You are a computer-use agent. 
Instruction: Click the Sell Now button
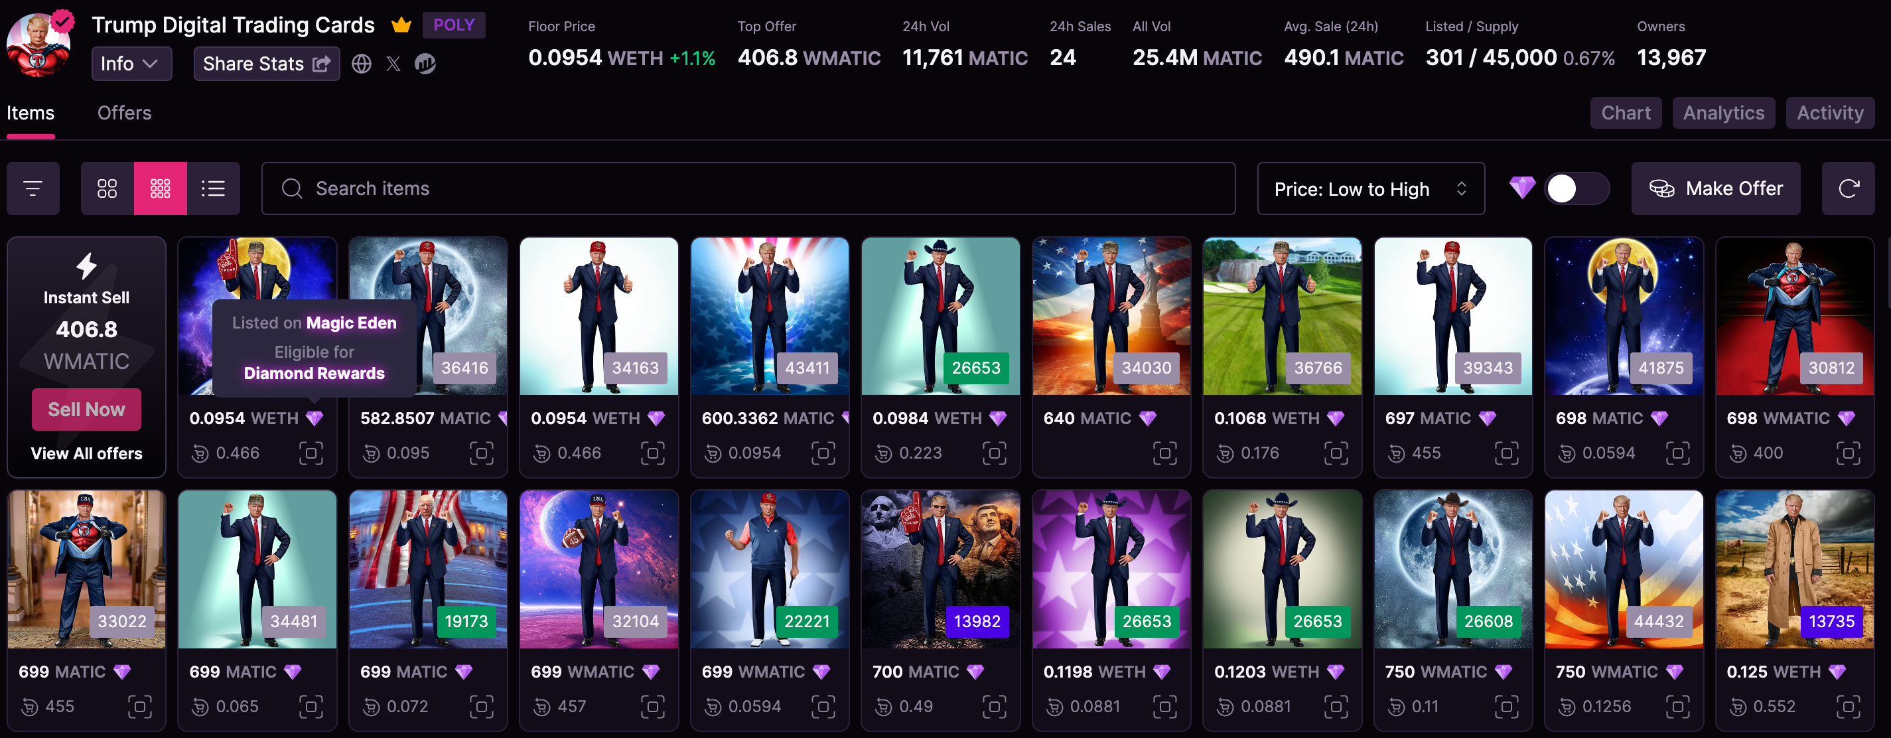(x=87, y=409)
